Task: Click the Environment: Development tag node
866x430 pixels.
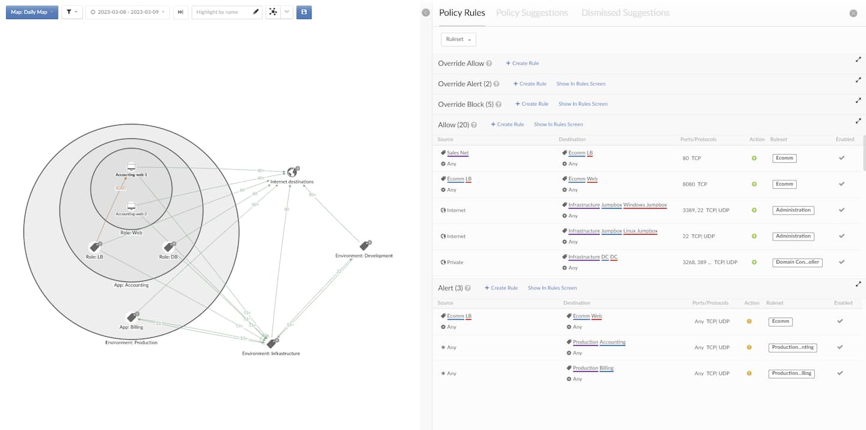Action: coord(364,246)
